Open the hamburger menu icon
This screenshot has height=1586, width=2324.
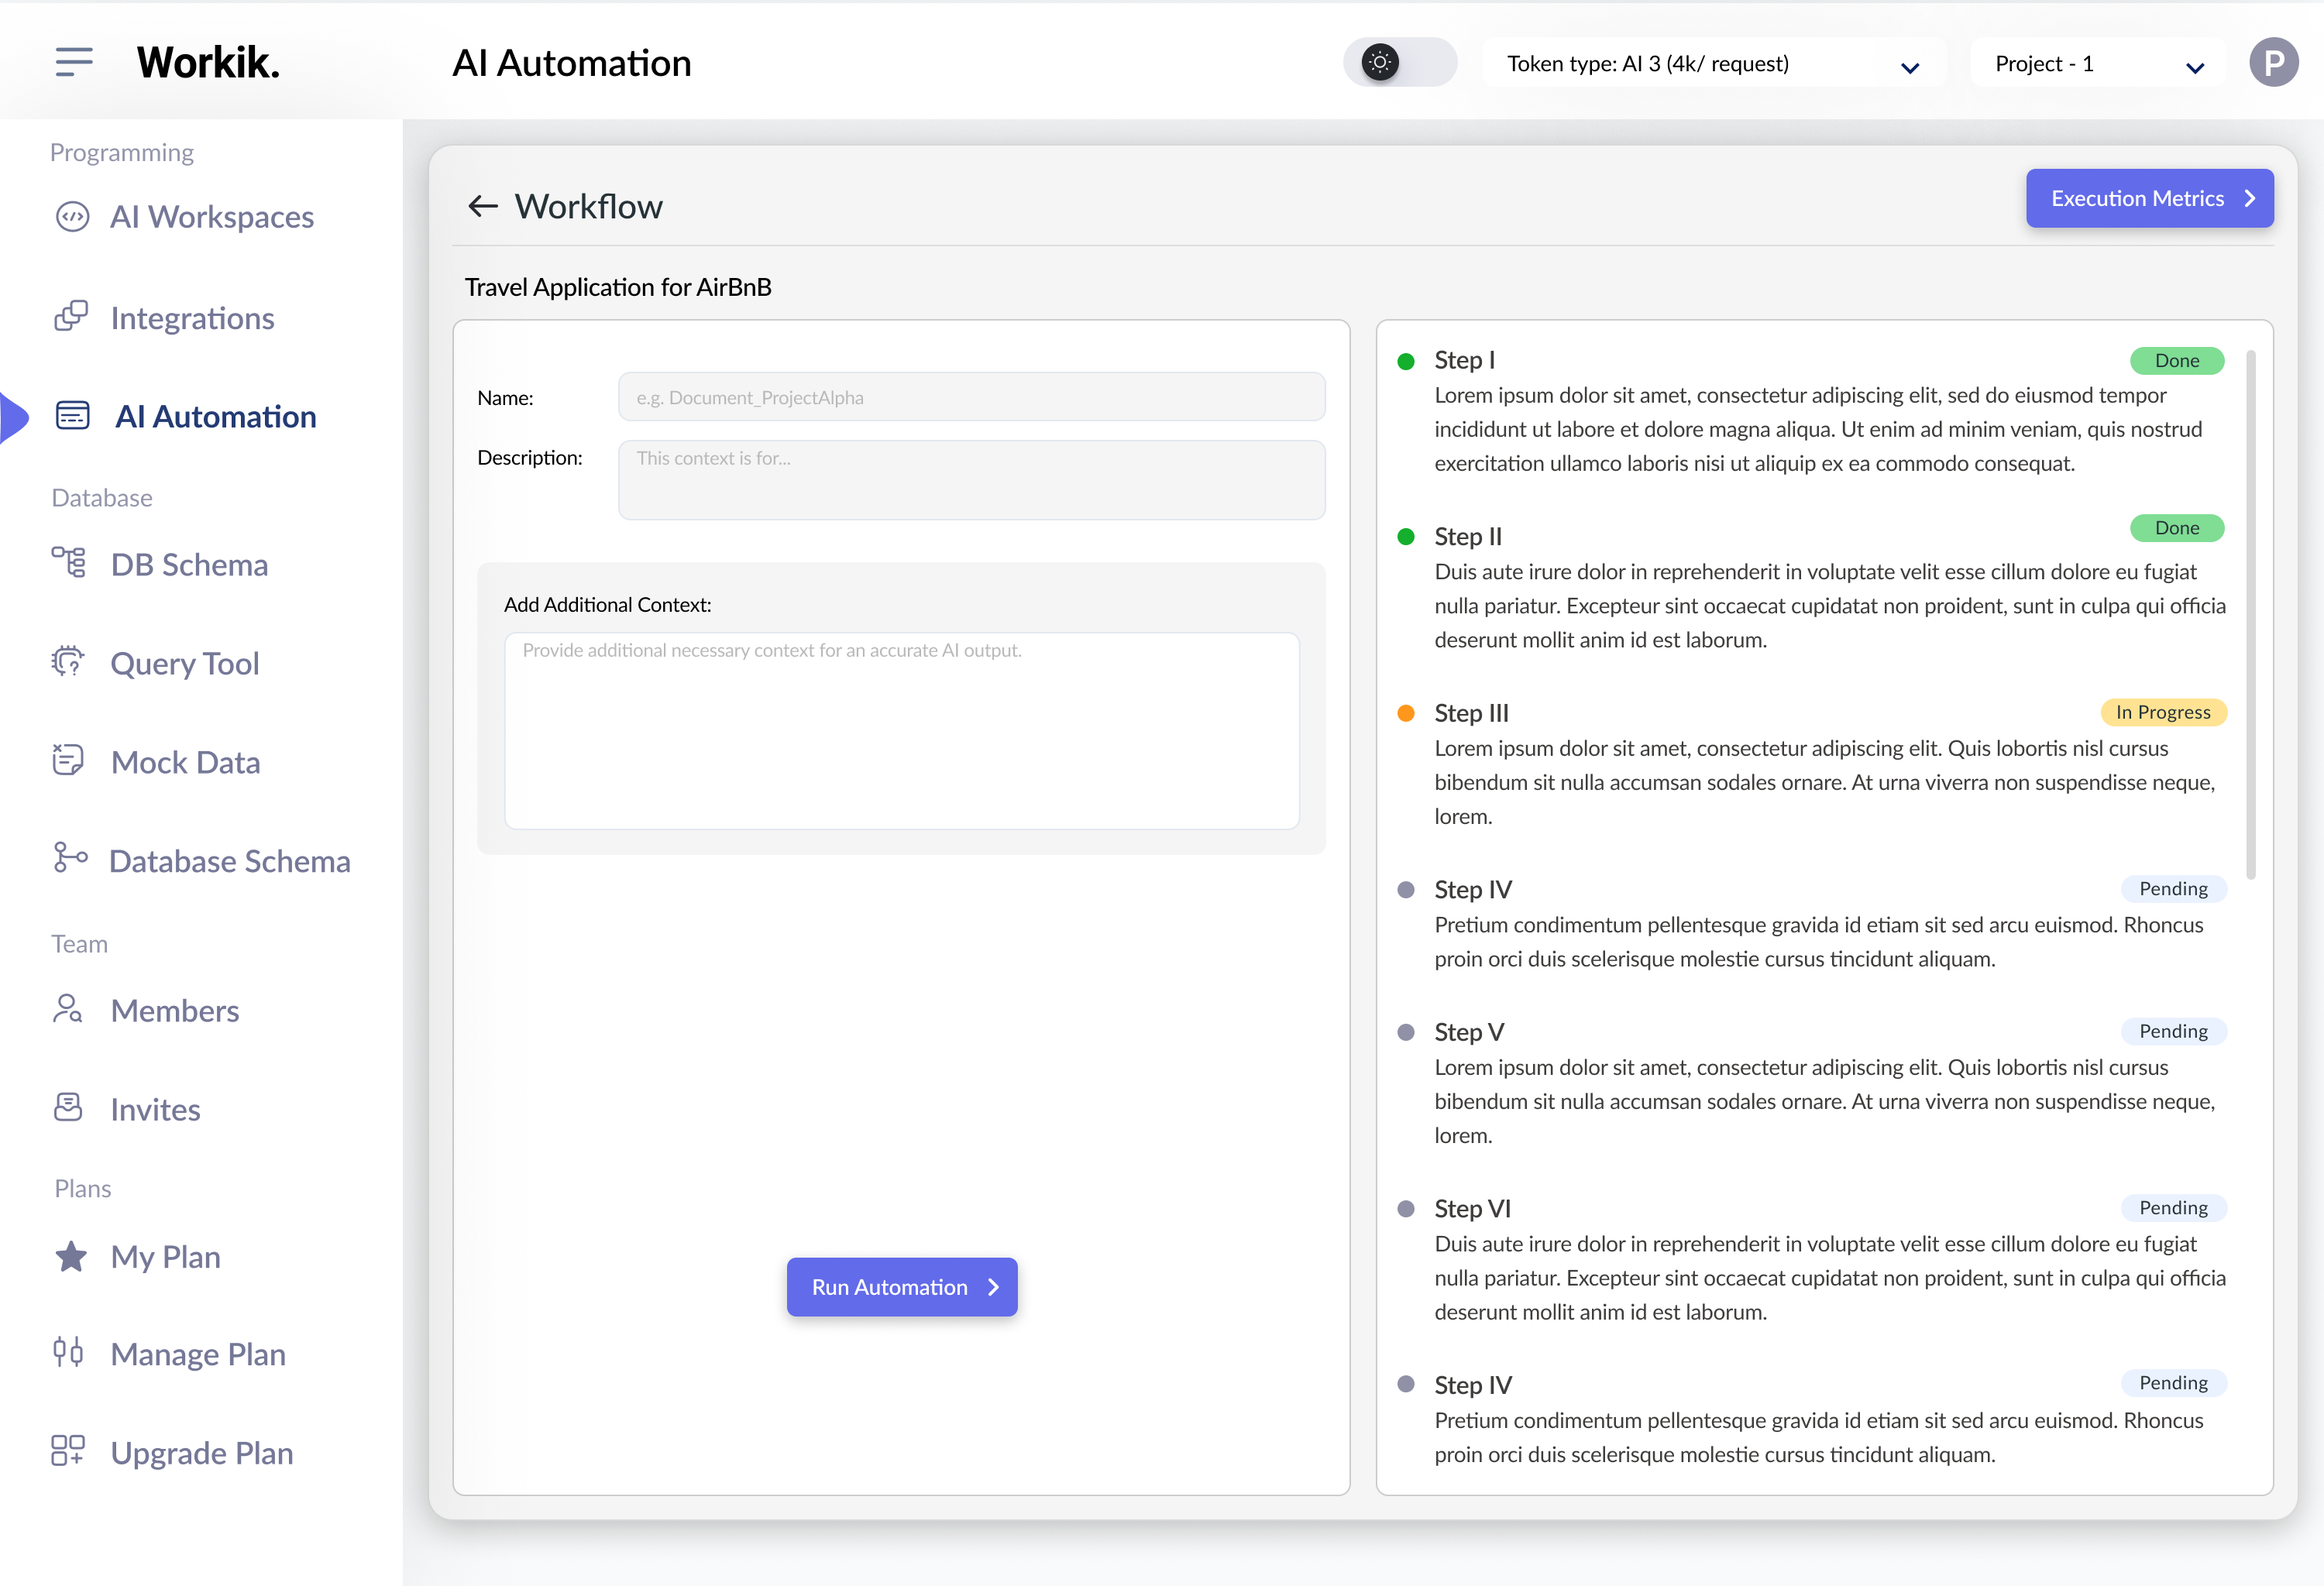point(74,62)
